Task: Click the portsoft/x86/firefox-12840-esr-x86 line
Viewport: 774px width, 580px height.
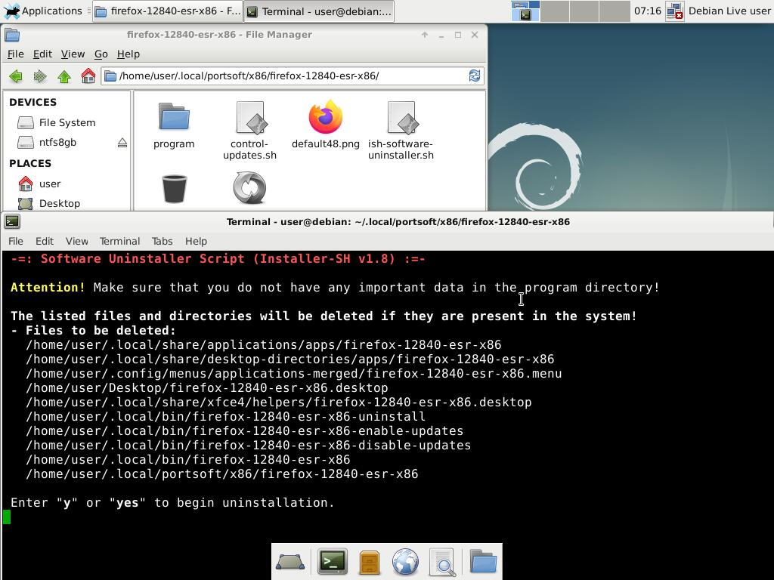Action: point(222,474)
